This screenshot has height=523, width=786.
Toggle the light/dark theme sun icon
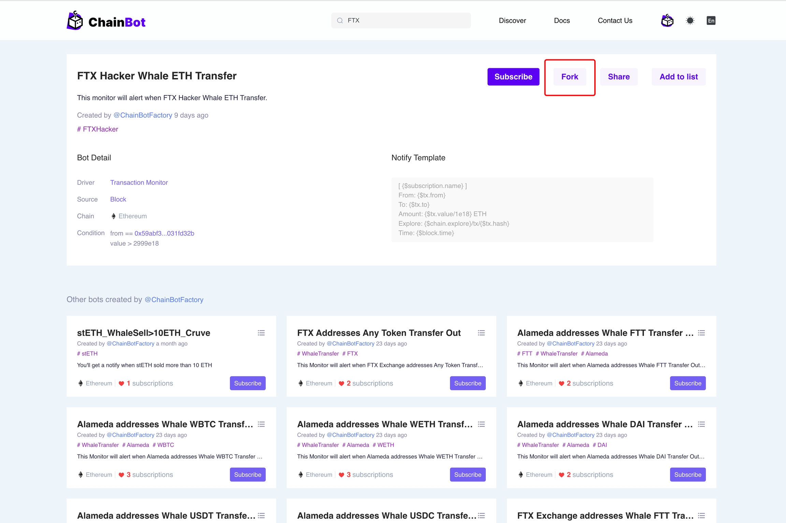[690, 21]
